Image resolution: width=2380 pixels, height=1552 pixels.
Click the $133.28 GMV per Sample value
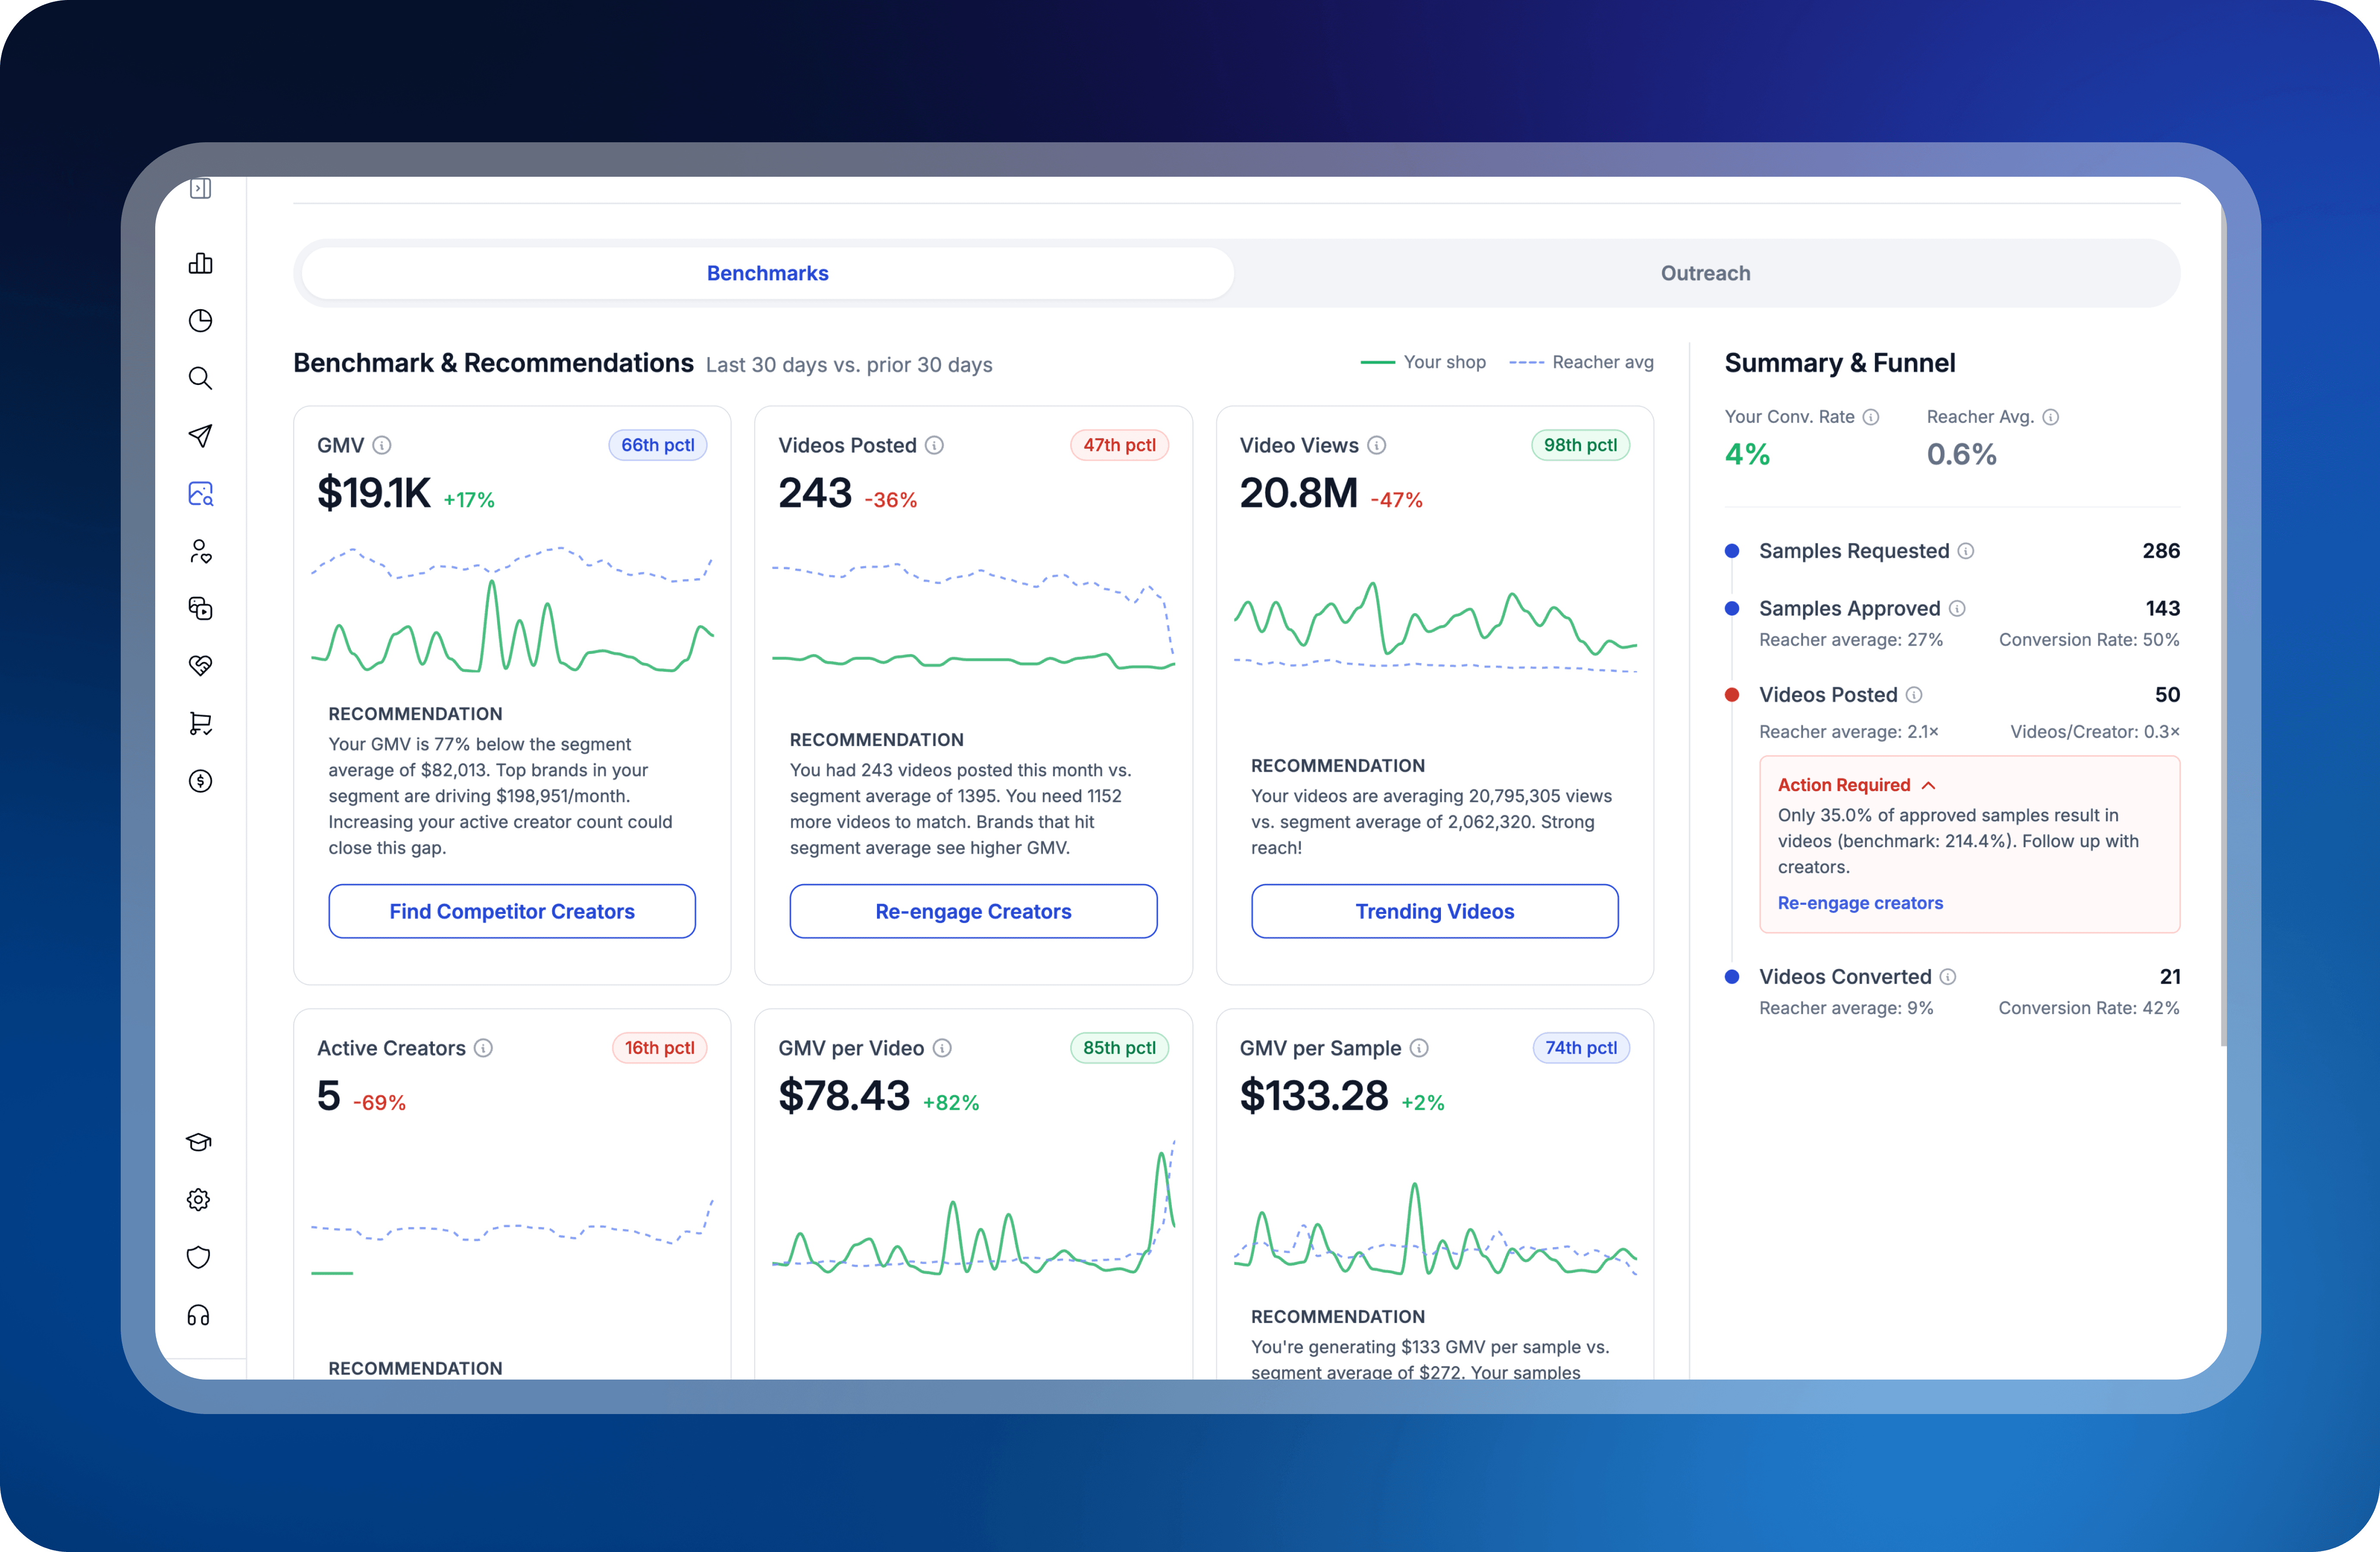click(1314, 1096)
